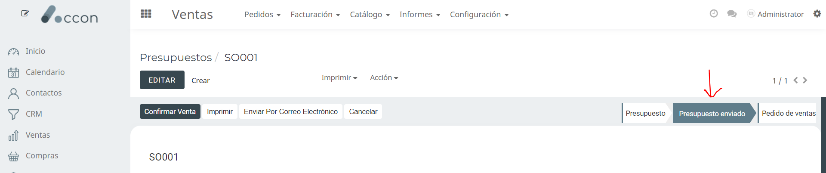Go to previous record arrow
The width and height of the screenshot is (826, 173).
(x=795, y=80)
